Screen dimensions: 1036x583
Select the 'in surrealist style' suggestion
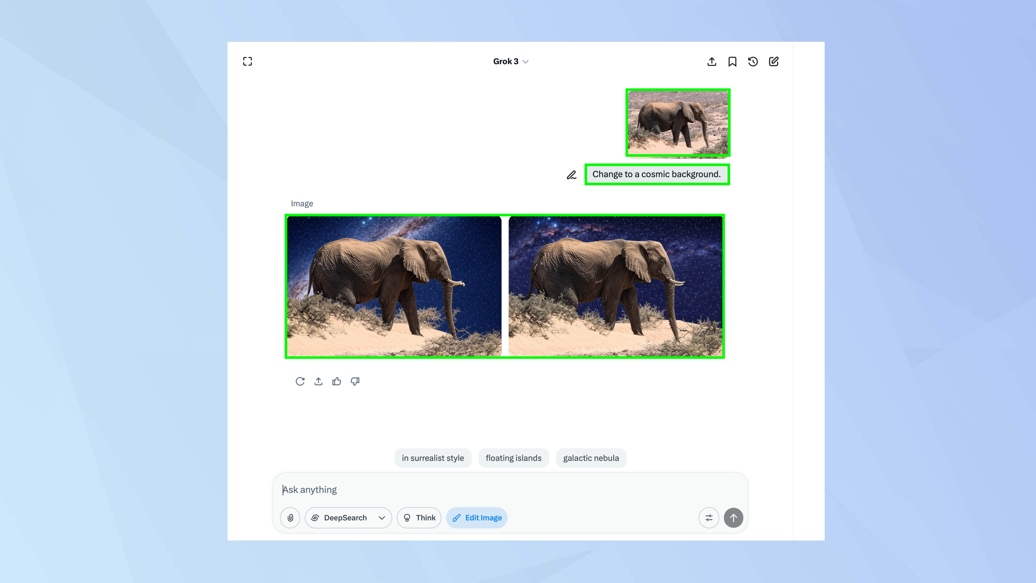pos(433,458)
